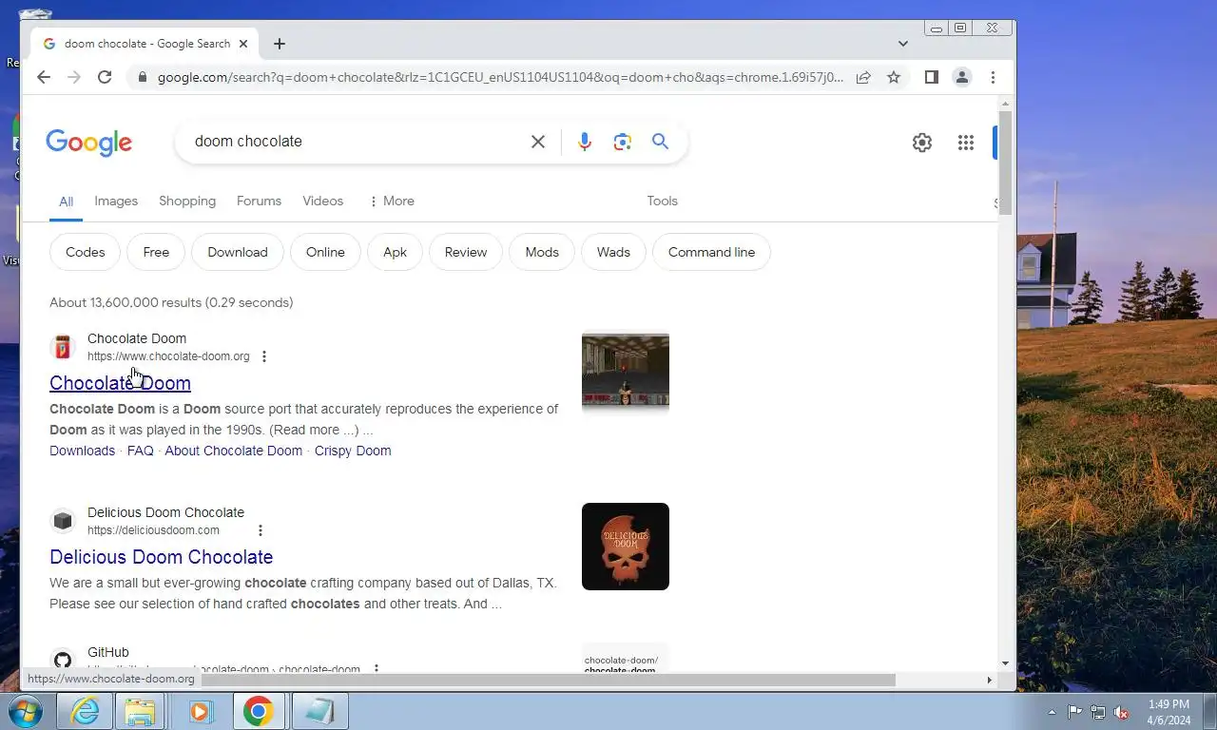Image resolution: width=1217 pixels, height=730 pixels.
Task: Apply the Apk filter chip
Action: click(x=395, y=252)
